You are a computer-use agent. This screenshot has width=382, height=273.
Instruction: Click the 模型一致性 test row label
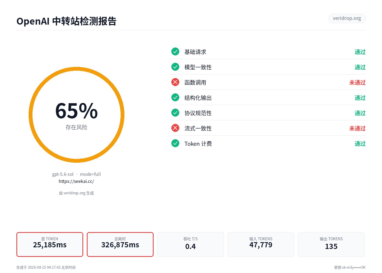pos(198,67)
